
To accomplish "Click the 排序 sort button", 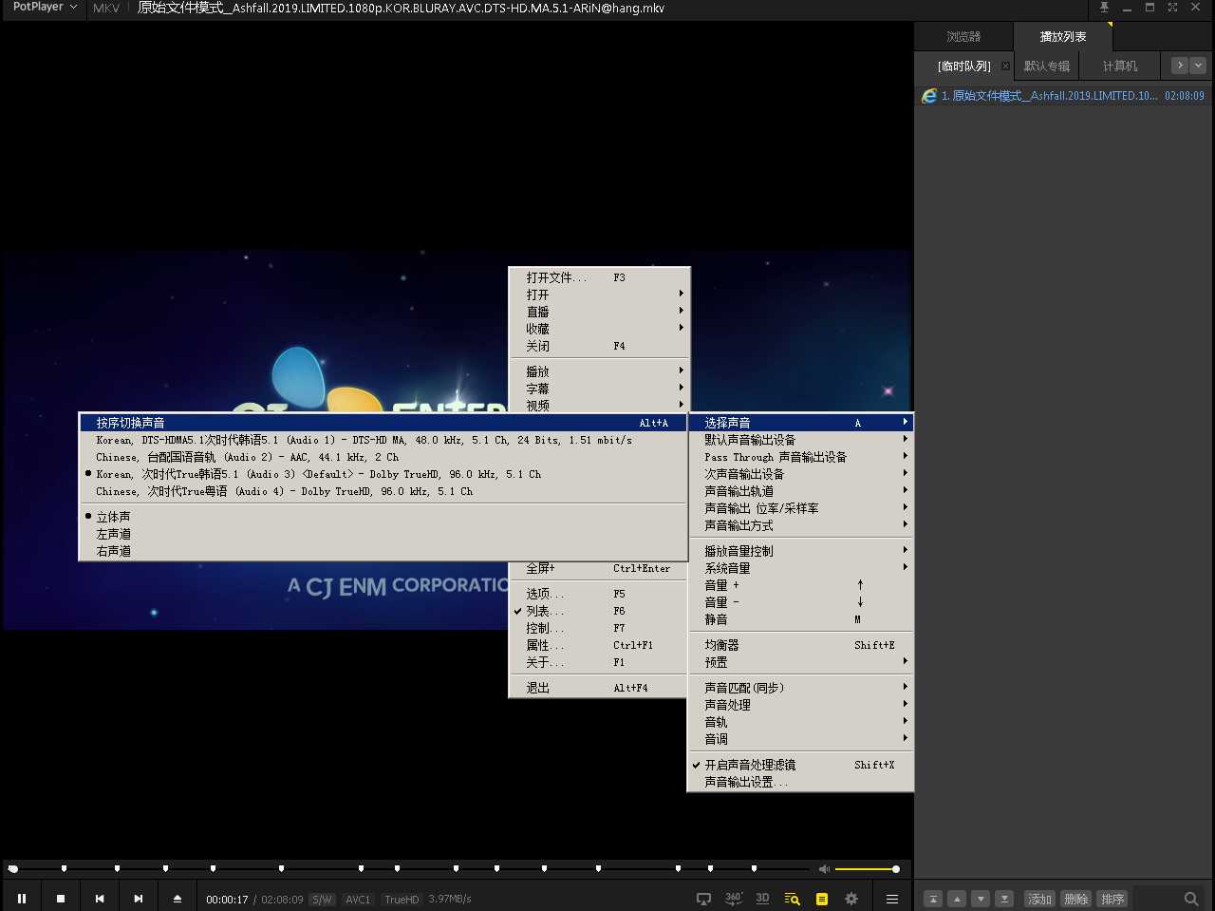I will pyautogui.click(x=1112, y=899).
